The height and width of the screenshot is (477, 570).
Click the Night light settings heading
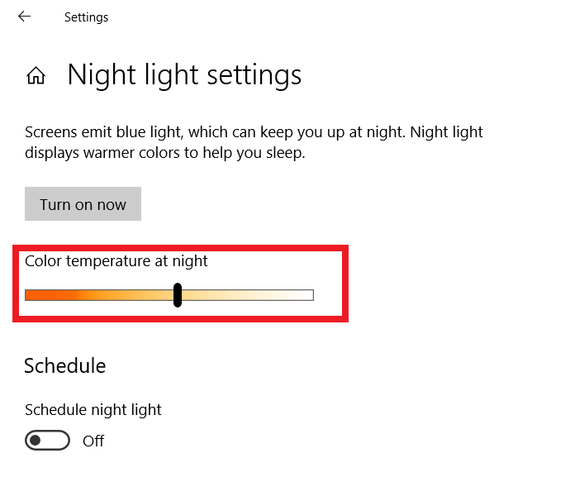(x=184, y=75)
